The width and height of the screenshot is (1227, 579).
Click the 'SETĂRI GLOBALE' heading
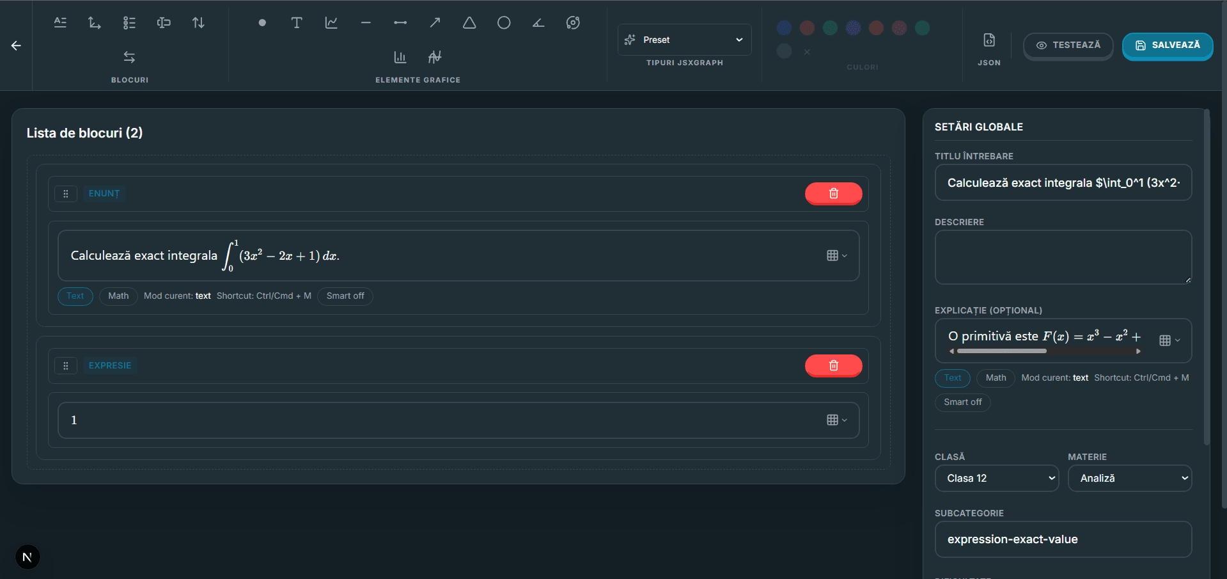(x=979, y=127)
